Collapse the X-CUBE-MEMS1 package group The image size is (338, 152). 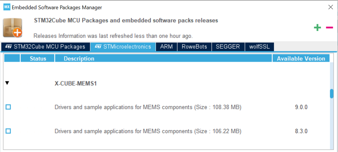click(x=7, y=83)
